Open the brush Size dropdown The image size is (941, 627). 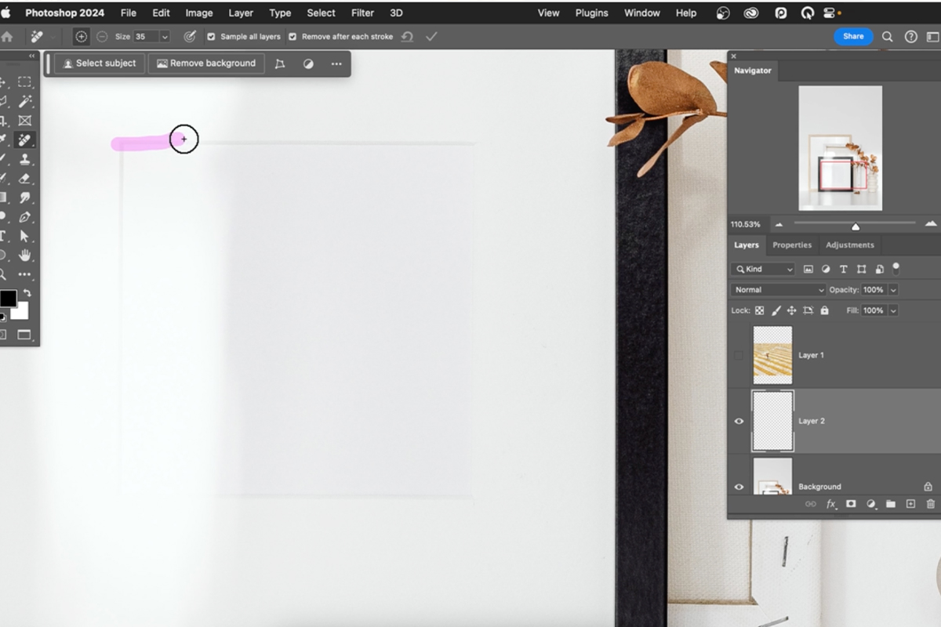[165, 36]
